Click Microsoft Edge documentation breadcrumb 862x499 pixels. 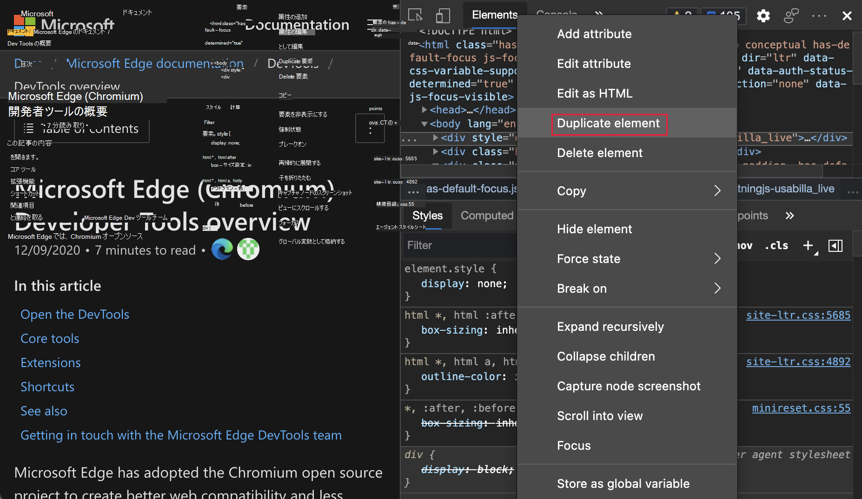pos(155,63)
